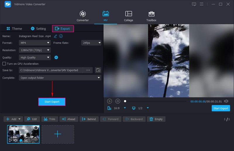234x151 pixels.
Task: Switch to the Collage tab
Action: [128, 16]
